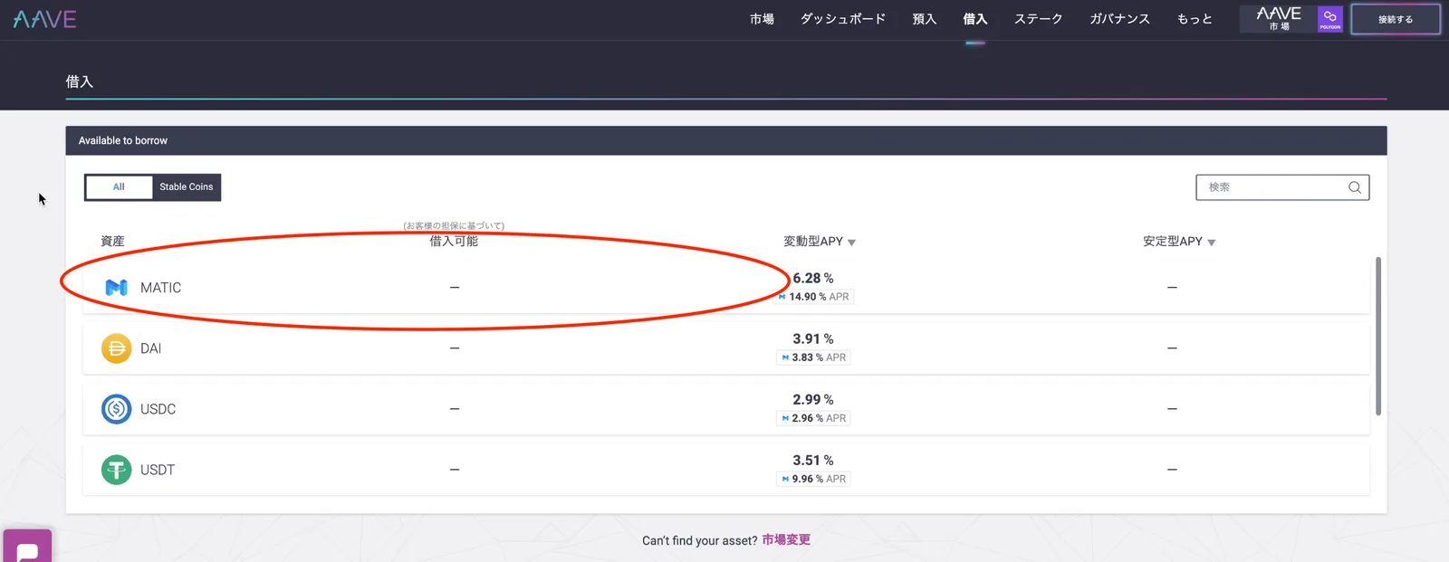
Task: Click the DAI token icon
Action: click(116, 348)
